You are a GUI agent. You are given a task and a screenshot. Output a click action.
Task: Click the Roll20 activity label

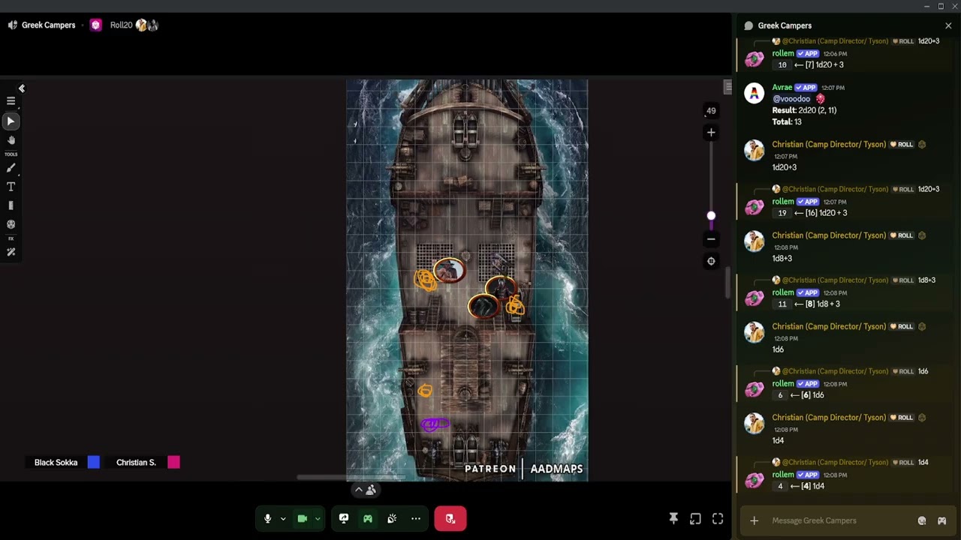[121, 25]
